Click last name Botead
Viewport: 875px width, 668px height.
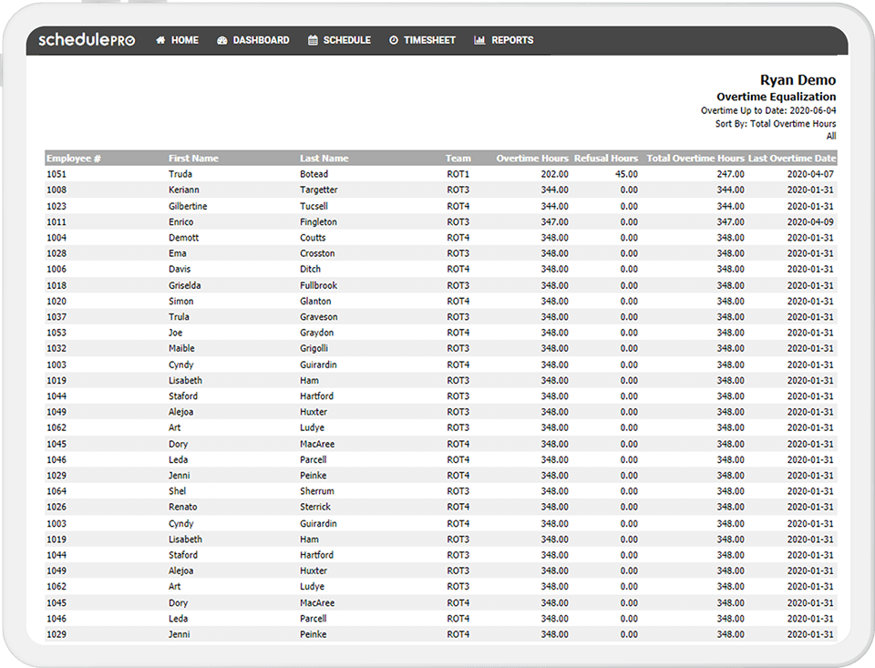(314, 174)
